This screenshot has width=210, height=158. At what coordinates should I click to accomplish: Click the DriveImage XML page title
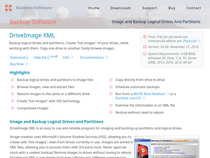(x=32, y=35)
